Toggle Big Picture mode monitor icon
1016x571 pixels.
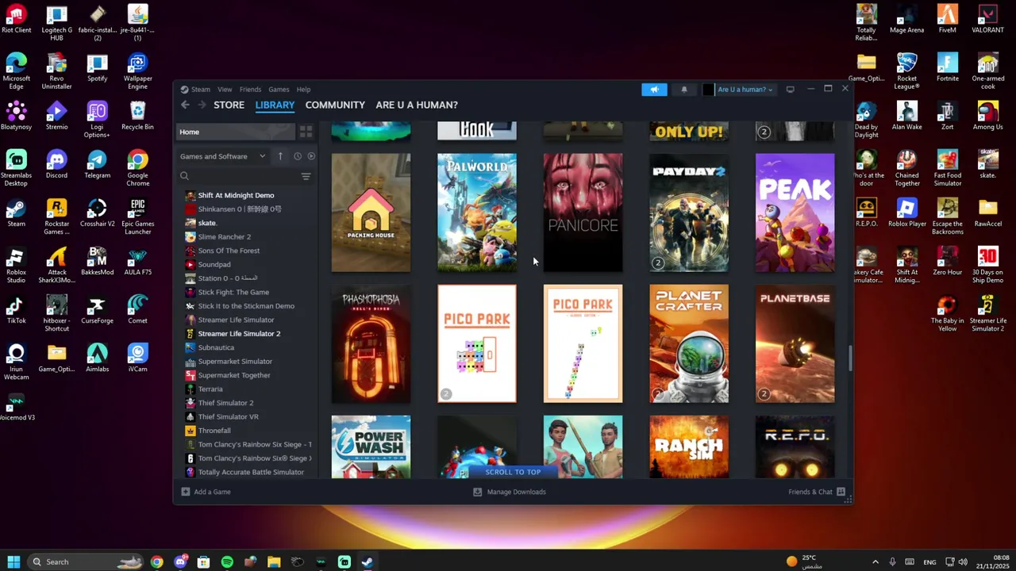[790, 90]
